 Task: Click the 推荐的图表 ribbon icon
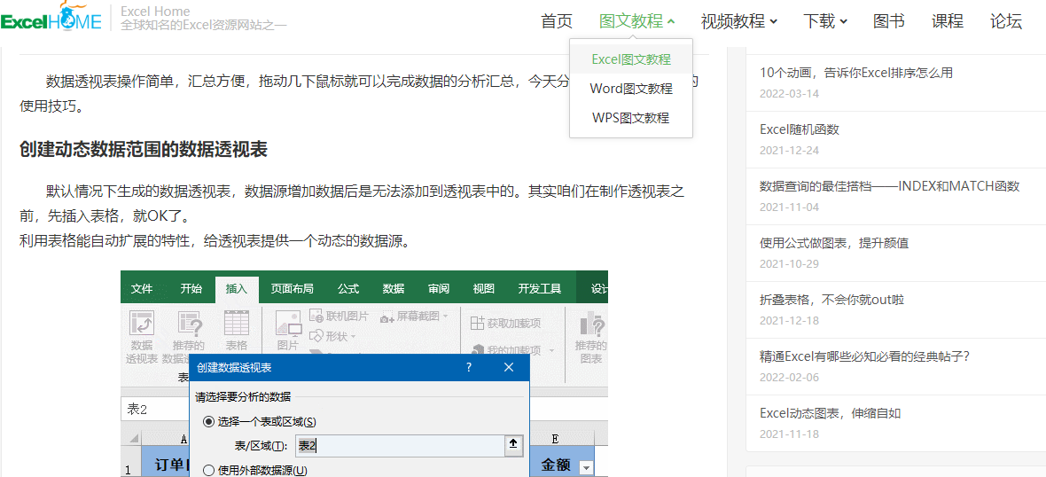[591, 338]
